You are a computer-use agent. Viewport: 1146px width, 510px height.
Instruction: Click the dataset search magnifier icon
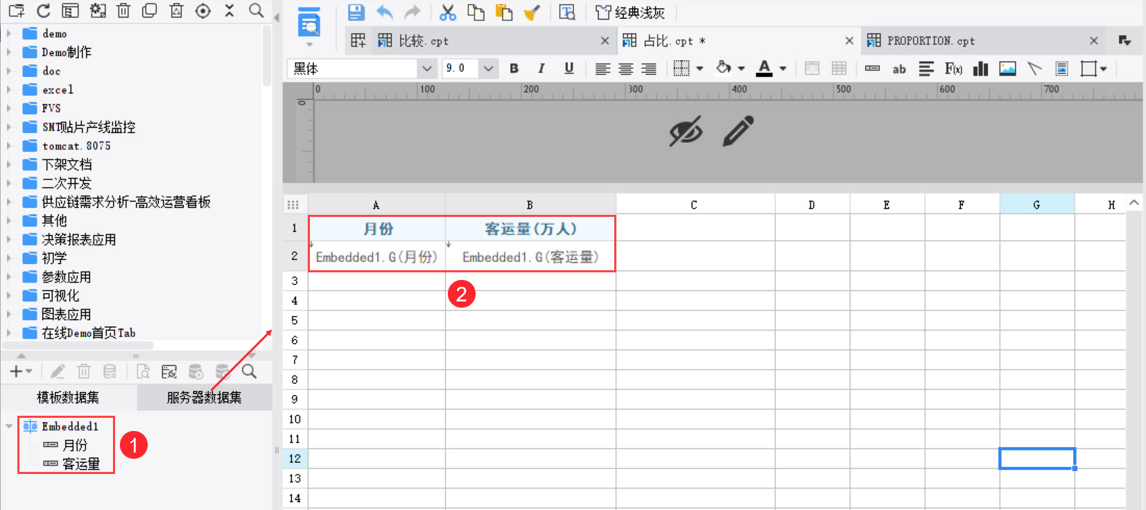250,371
